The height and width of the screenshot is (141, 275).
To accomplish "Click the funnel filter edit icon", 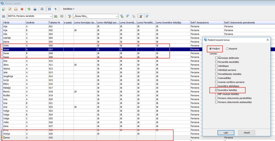I will (x=69, y=16).
